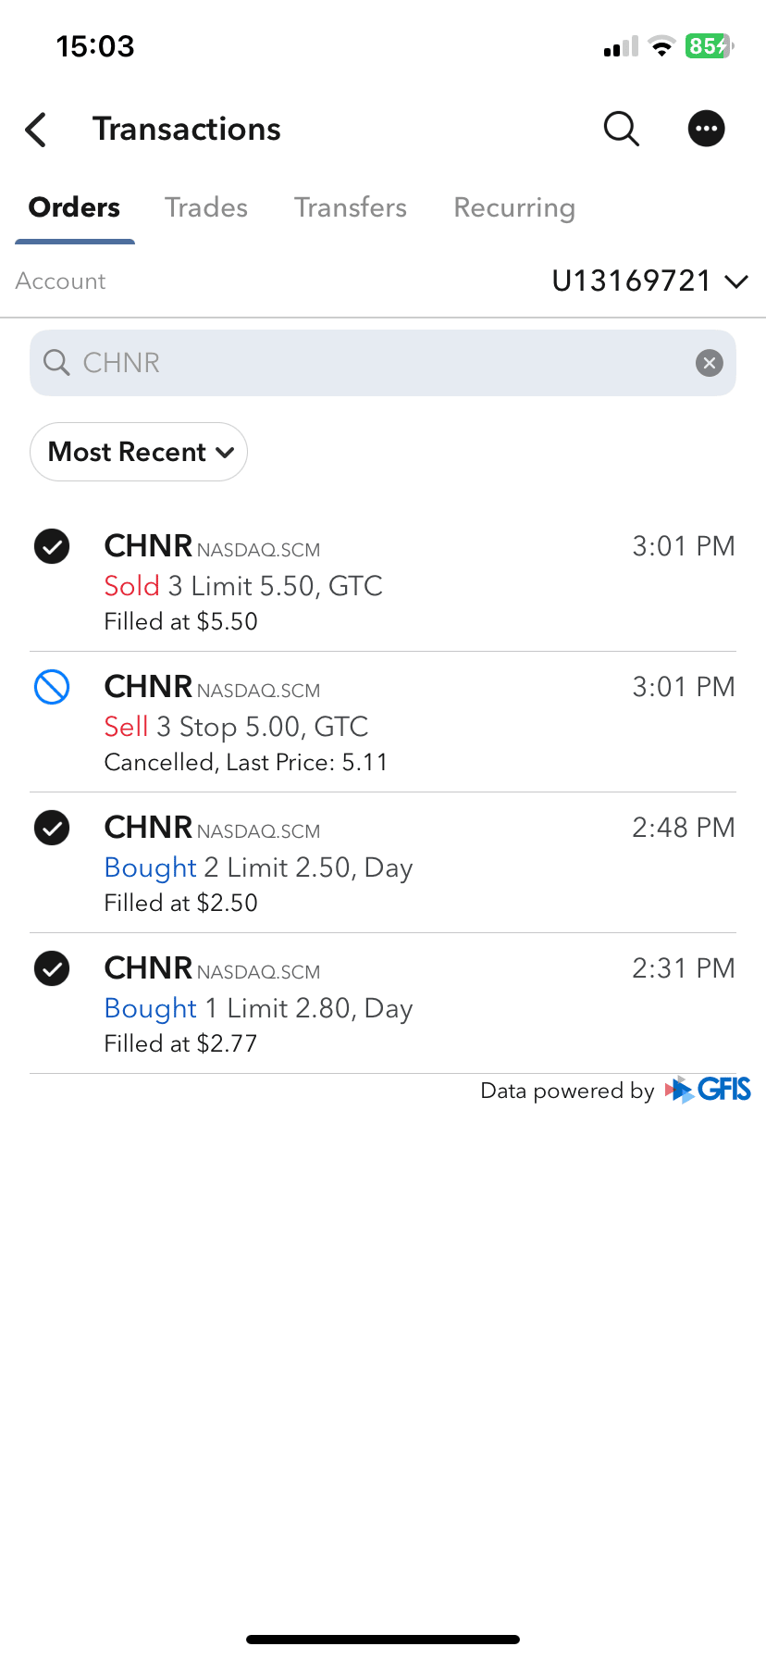The width and height of the screenshot is (766, 1659).
Task: Switch to the Transfers tab
Action: pos(351,207)
